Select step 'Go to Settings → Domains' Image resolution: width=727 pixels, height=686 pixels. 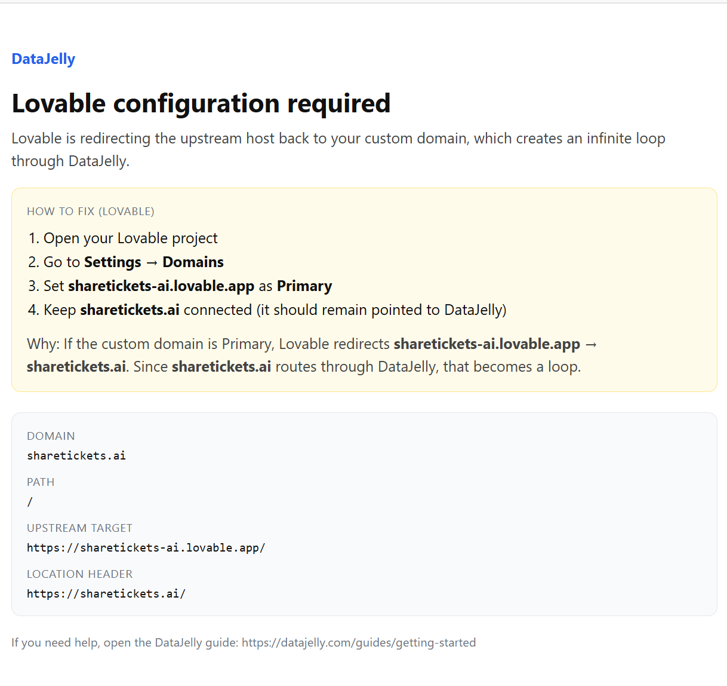point(134,262)
